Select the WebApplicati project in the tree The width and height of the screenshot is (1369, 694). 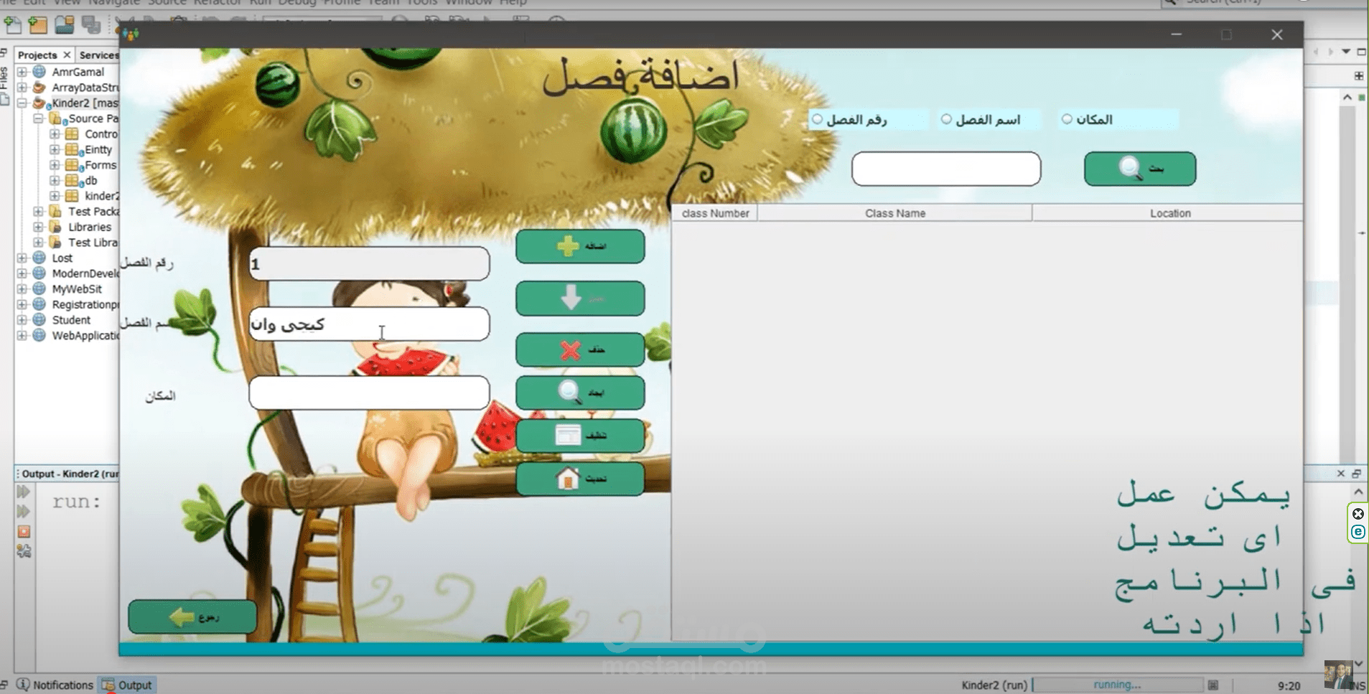(85, 336)
